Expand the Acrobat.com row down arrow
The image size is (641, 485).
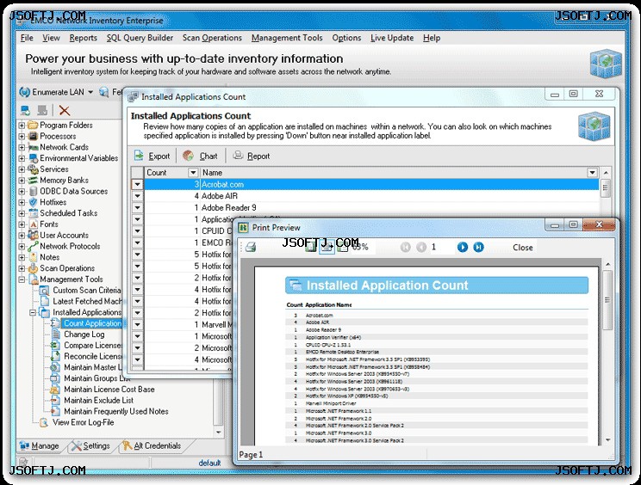click(x=137, y=184)
